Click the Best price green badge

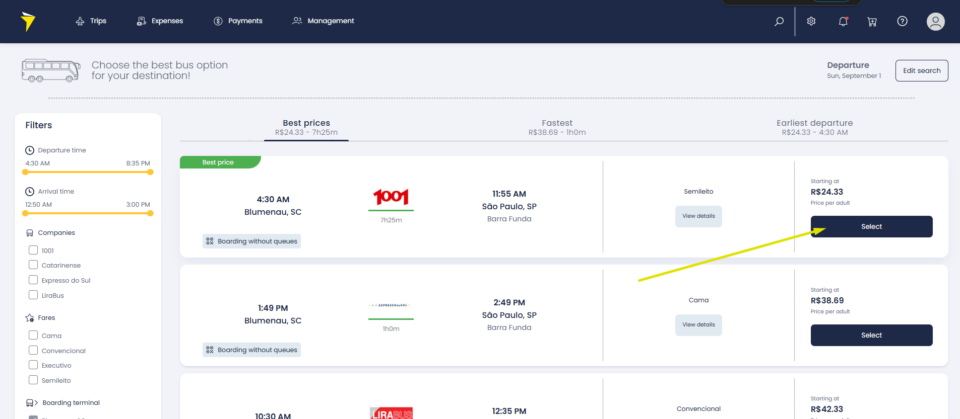click(x=220, y=162)
